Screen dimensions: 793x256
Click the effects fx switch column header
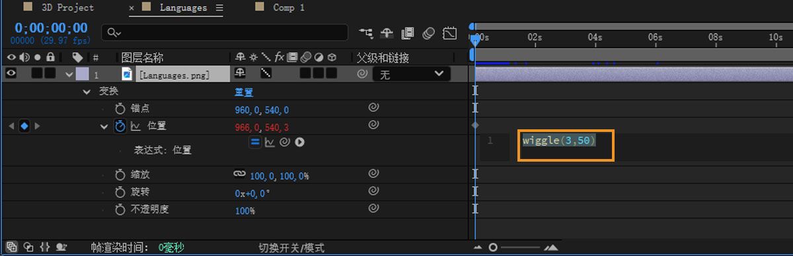(x=280, y=57)
